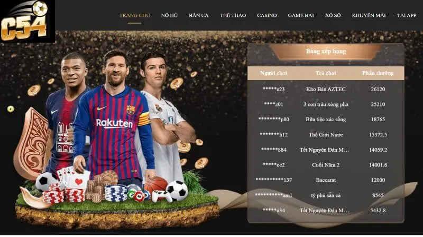Select THỂ THAO from navigation
This screenshot has width=423, height=237.
233,15
